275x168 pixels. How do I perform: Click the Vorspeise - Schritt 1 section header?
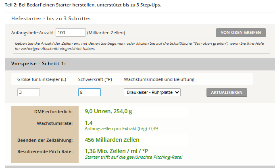coord(38,64)
